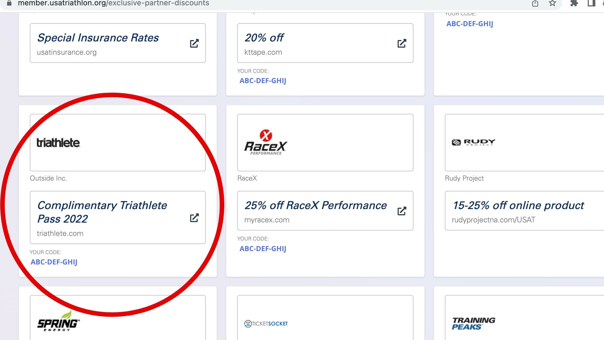Open Complimentary Triathlete Pass 2022 offer
This screenshot has height=340, width=604.
[118, 217]
